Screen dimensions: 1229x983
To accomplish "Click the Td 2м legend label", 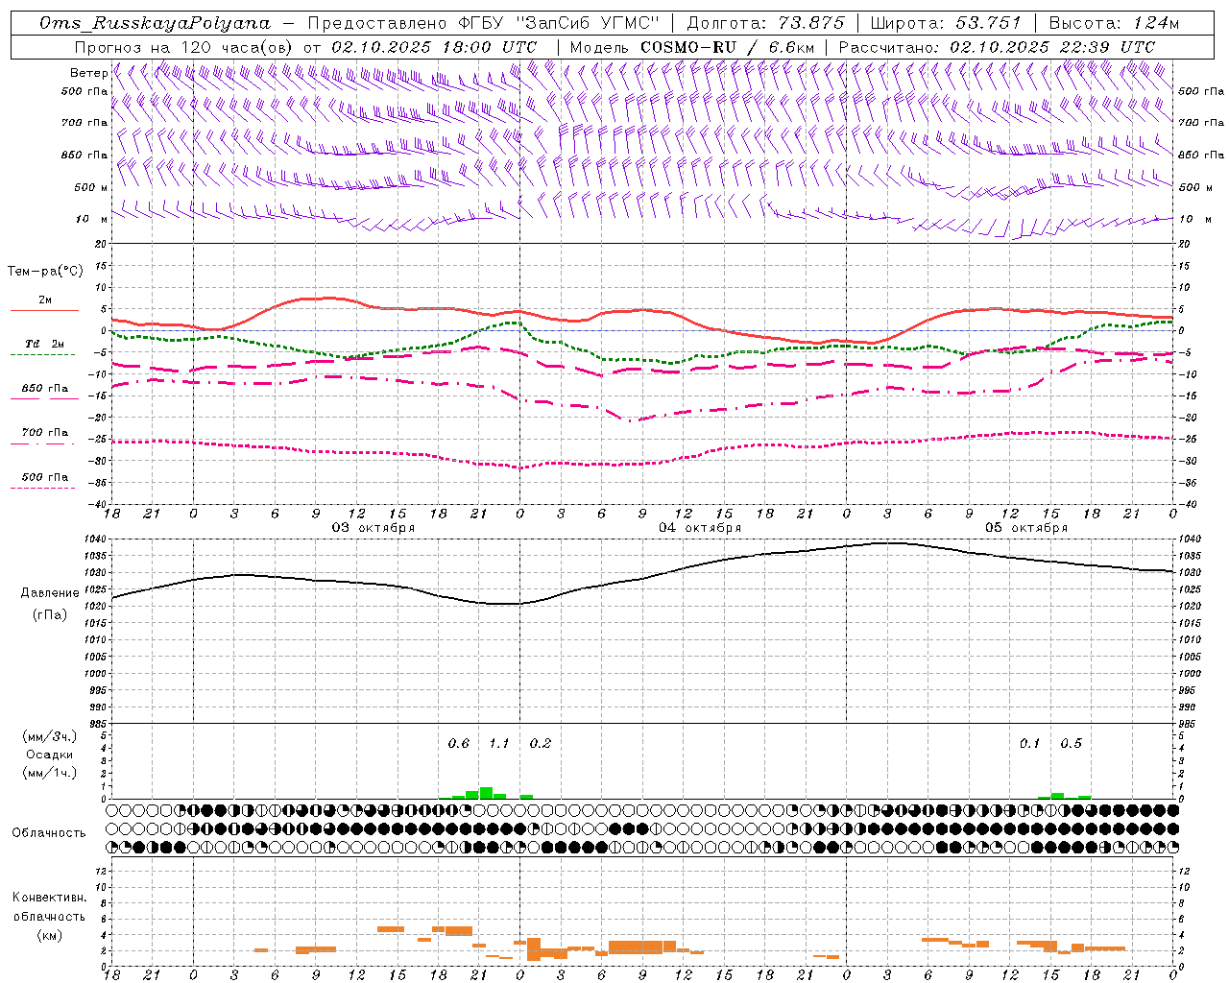I will pyautogui.click(x=45, y=344).
